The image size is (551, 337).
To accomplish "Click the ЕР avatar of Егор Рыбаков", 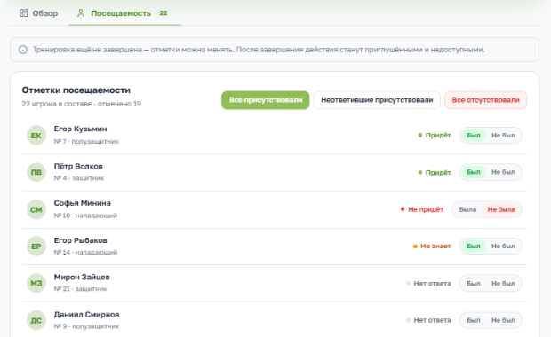I will click(36, 247).
